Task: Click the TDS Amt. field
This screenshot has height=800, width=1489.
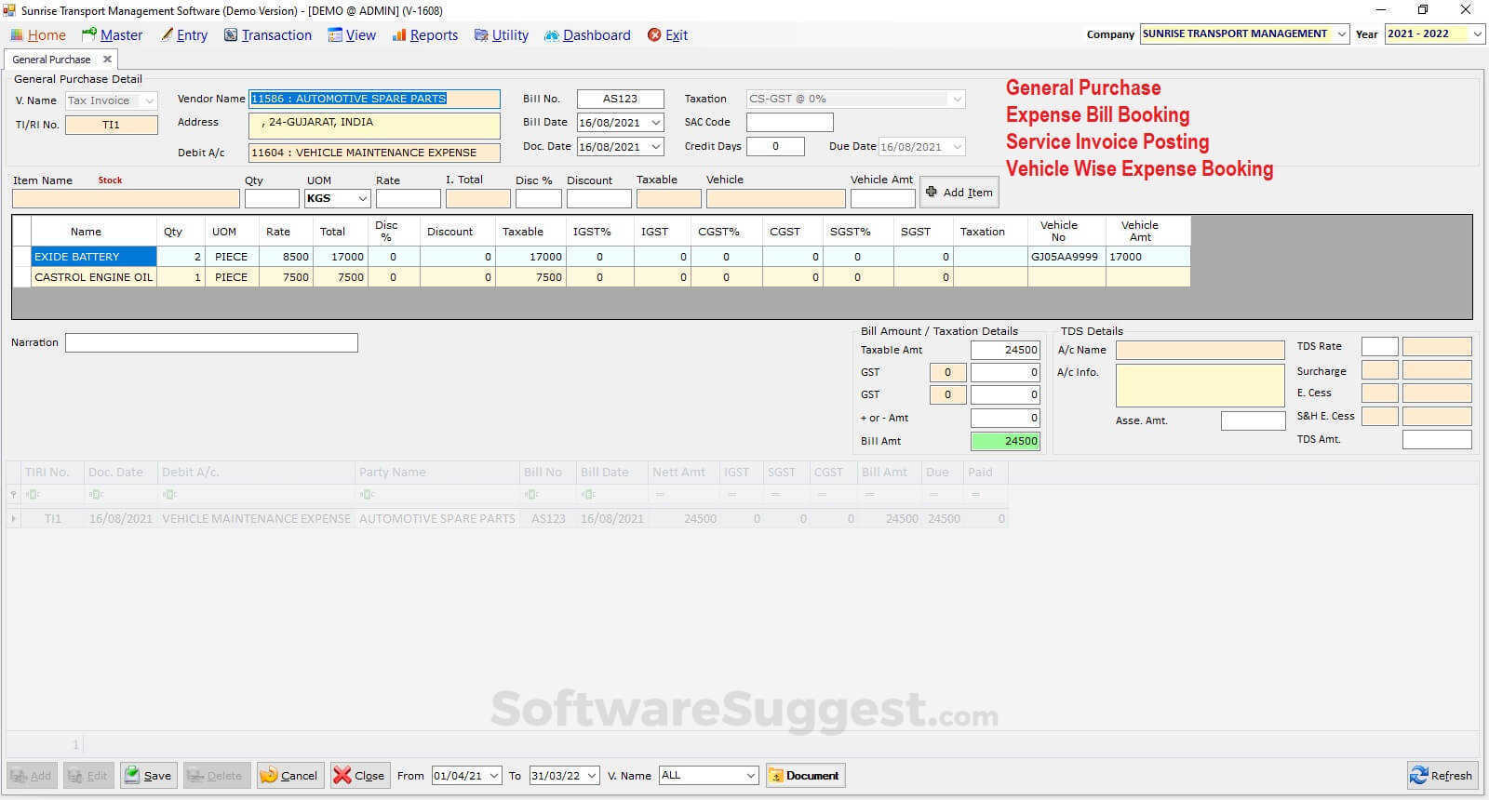Action: click(x=1437, y=439)
